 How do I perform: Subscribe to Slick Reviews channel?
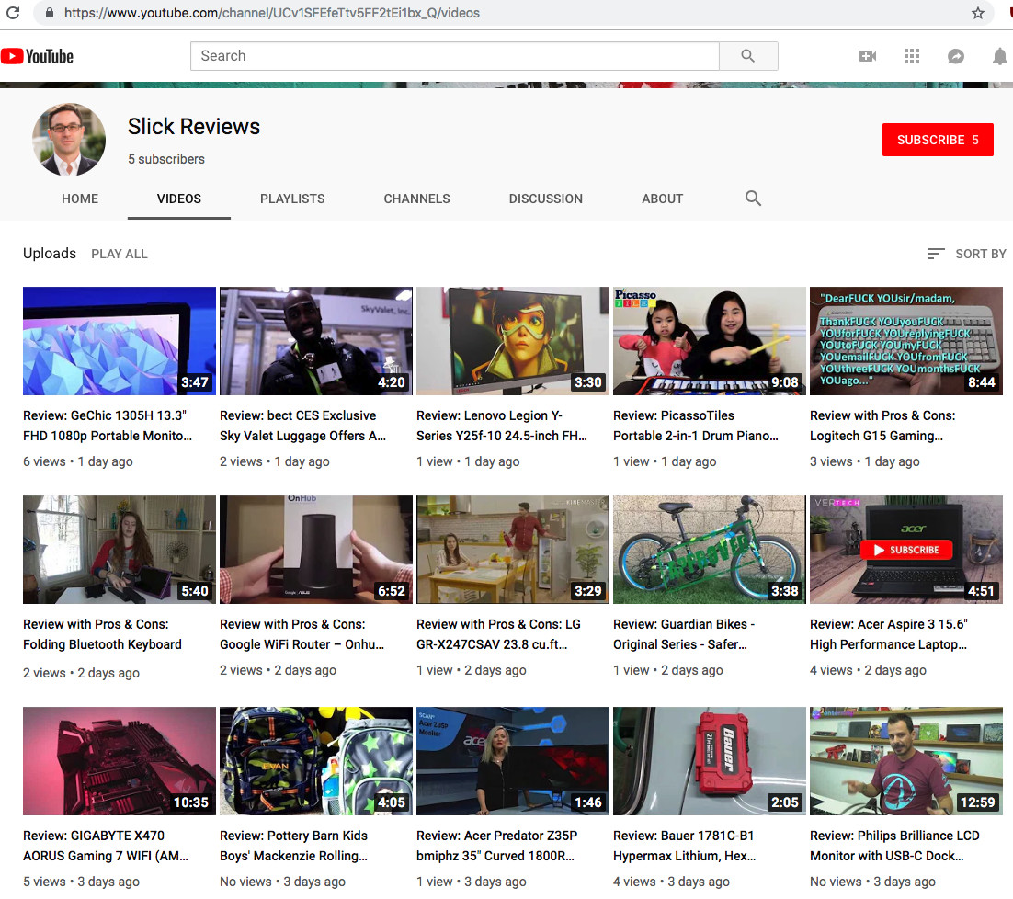coord(938,140)
